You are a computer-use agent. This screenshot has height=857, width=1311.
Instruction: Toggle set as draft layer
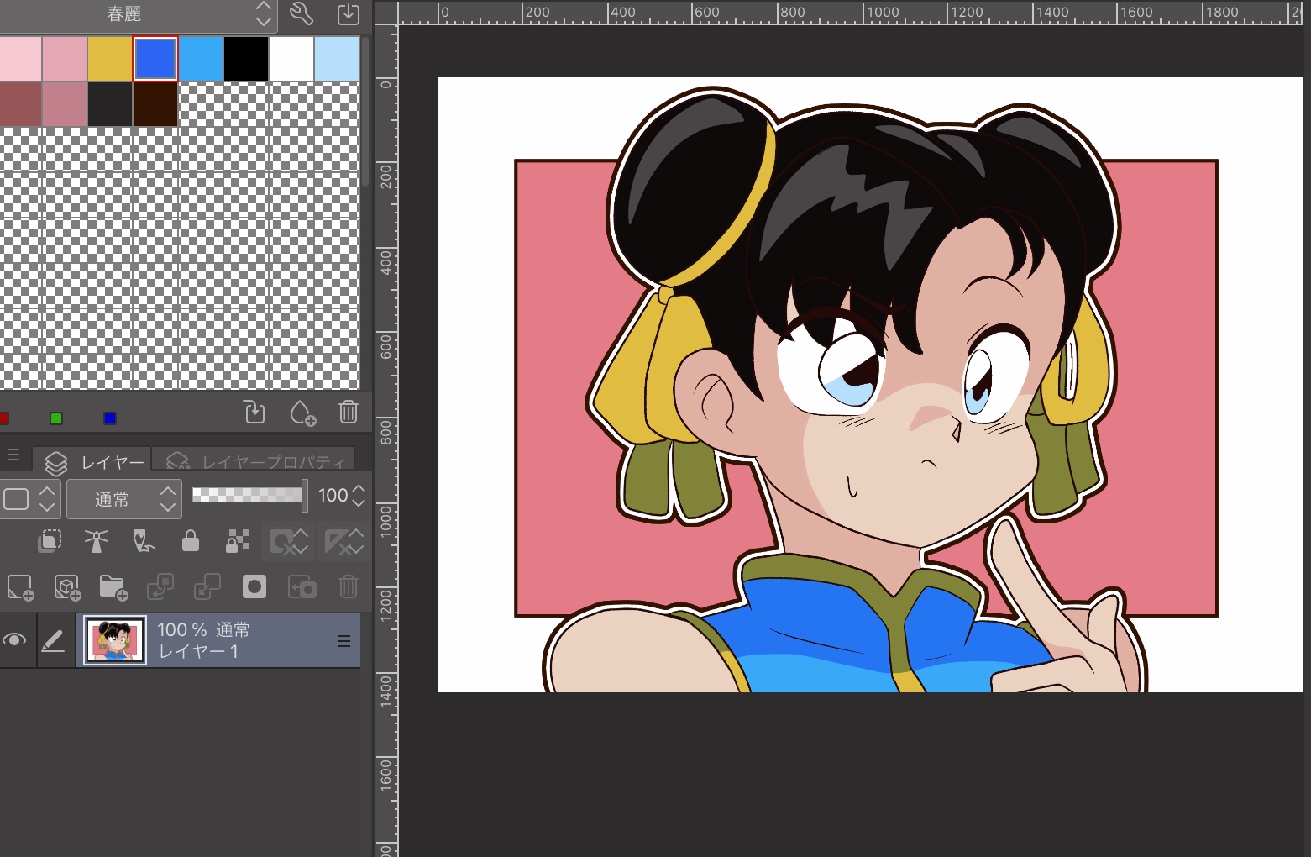(x=144, y=540)
